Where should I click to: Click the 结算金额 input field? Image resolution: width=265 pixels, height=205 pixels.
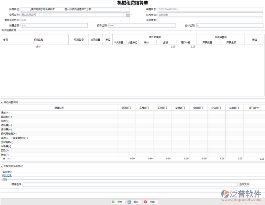coord(54,25)
